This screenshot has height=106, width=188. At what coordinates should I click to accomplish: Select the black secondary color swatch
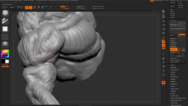pyautogui.click(x=3, y=62)
